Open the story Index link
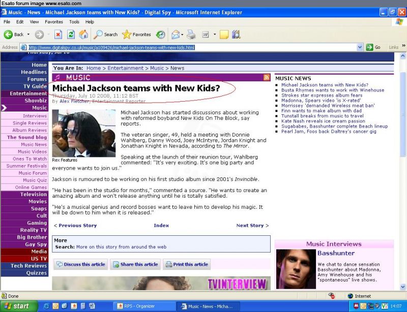 [x=161, y=226]
